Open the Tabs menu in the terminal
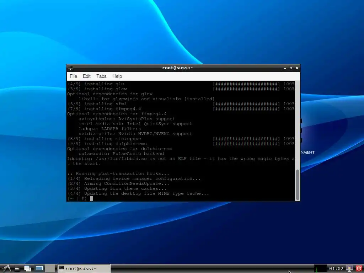This screenshot has height=273, width=364. pyautogui.click(x=101, y=76)
